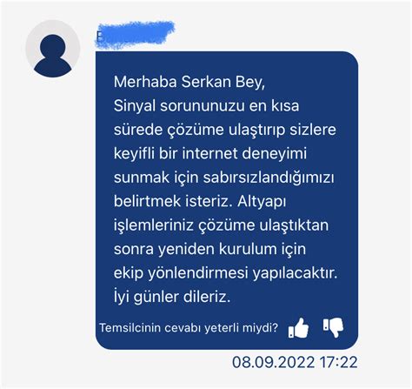Click the 'İyi günler dileriz.' closing line
This screenshot has height=389, width=412.
point(172,297)
